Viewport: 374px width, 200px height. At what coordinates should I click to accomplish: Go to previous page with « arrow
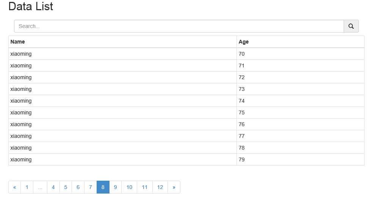tap(14, 187)
